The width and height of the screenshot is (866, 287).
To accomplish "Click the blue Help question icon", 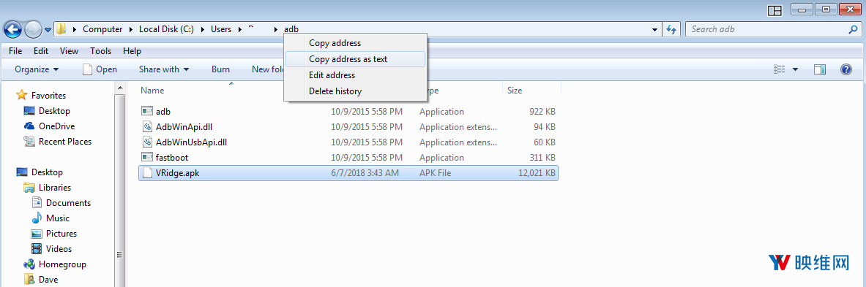I will point(846,69).
